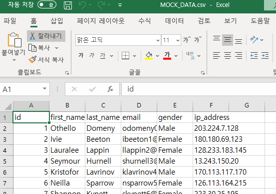276x194 pixels.
Task: Switch to the 삽입 tab
Action: (x=57, y=21)
